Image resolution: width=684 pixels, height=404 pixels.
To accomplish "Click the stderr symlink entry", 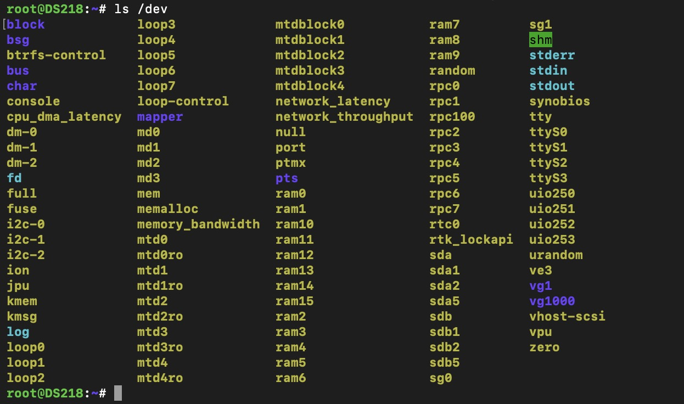I will pos(552,55).
